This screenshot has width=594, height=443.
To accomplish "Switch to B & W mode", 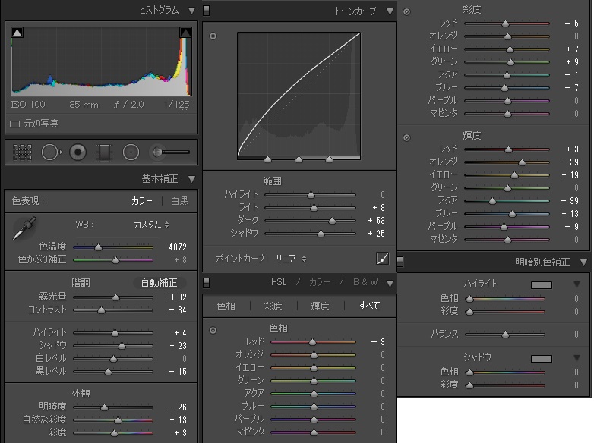I will pos(365,282).
